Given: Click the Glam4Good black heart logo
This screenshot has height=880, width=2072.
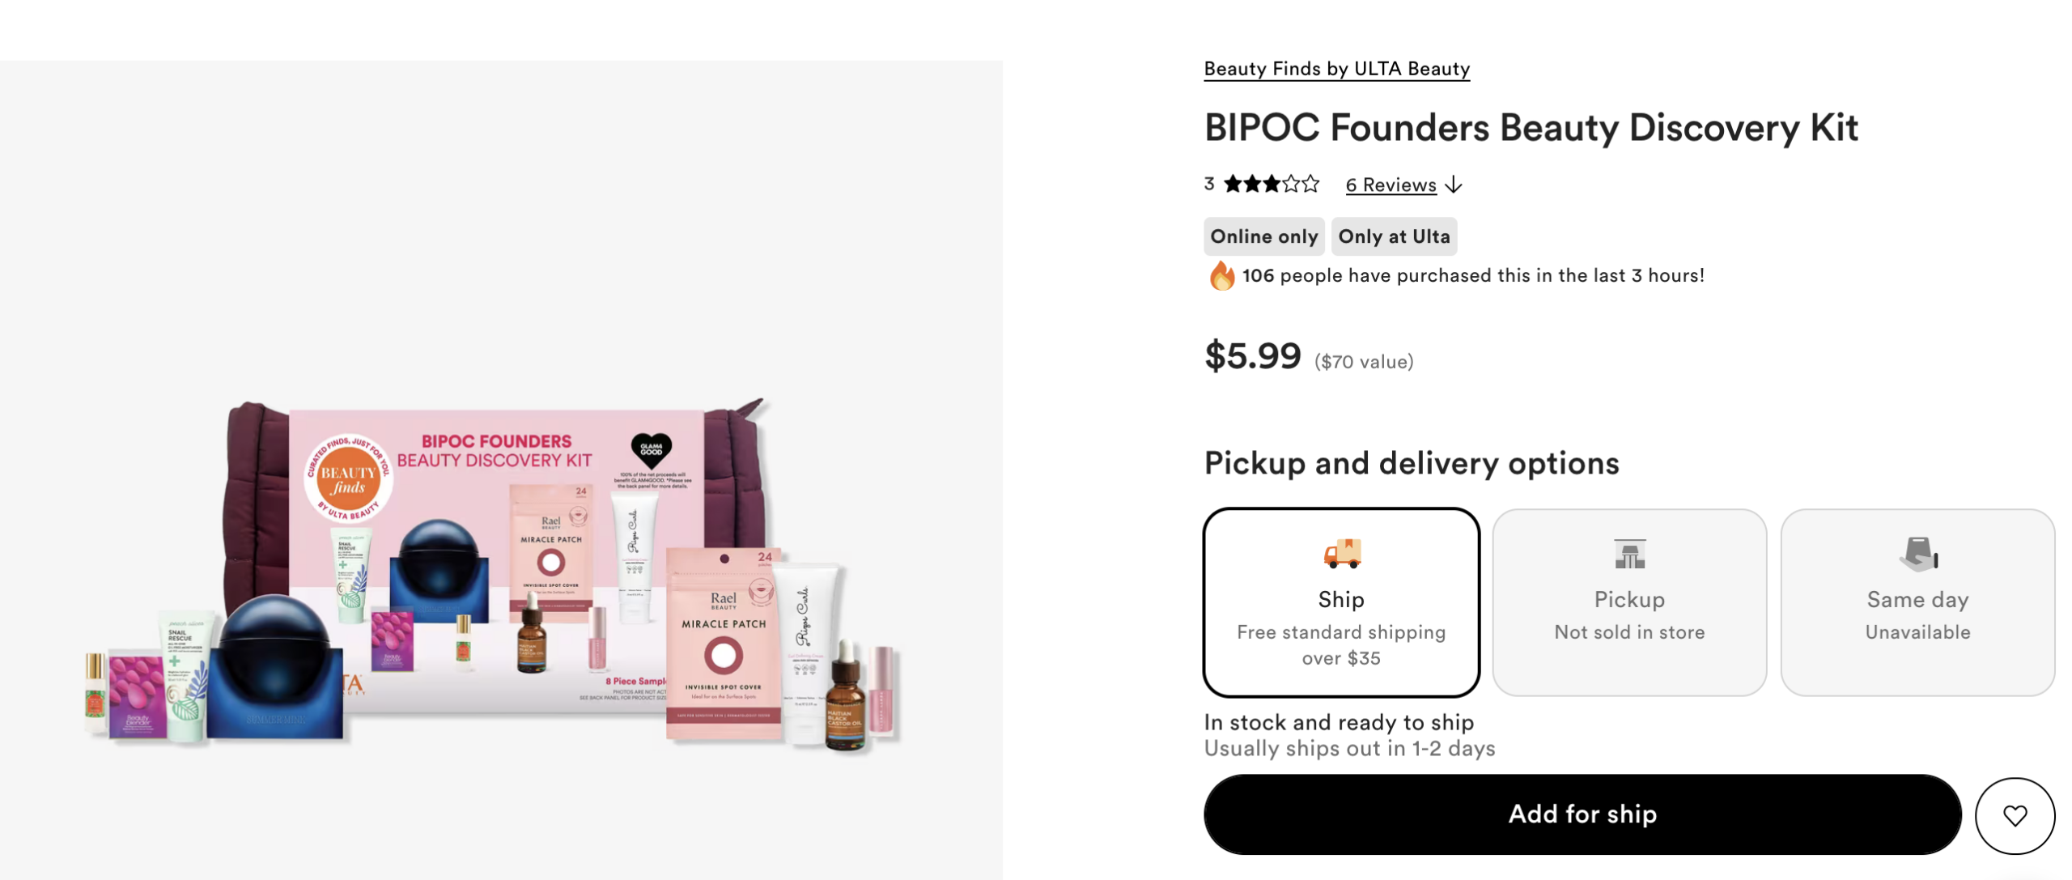Looking at the screenshot, I should [651, 449].
